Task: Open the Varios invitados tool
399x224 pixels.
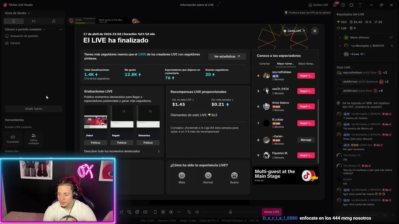Action: coord(34,139)
